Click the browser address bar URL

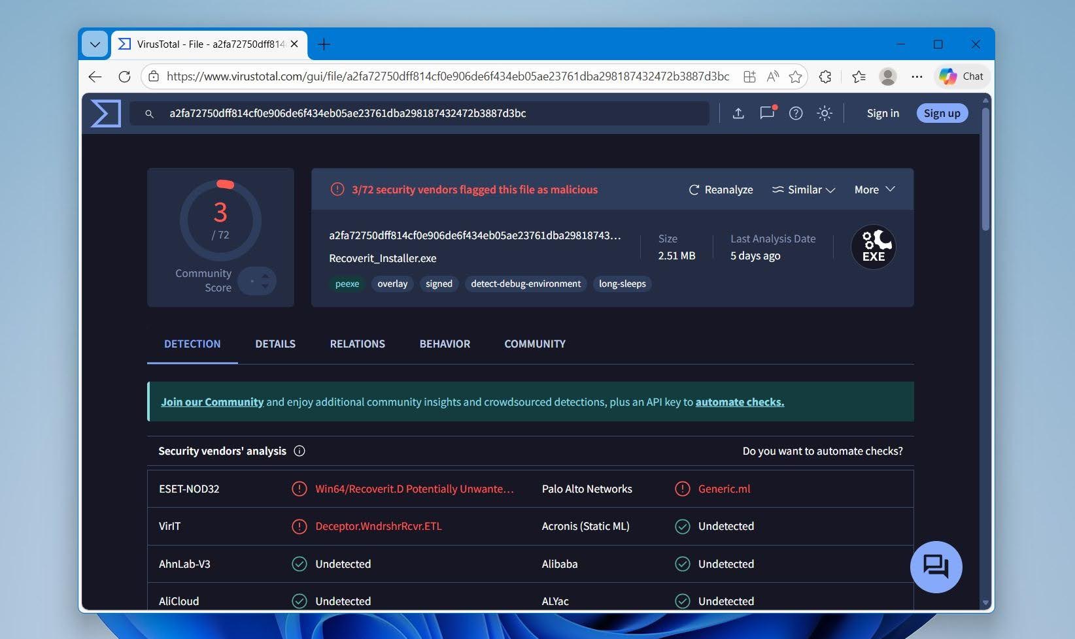pos(448,76)
